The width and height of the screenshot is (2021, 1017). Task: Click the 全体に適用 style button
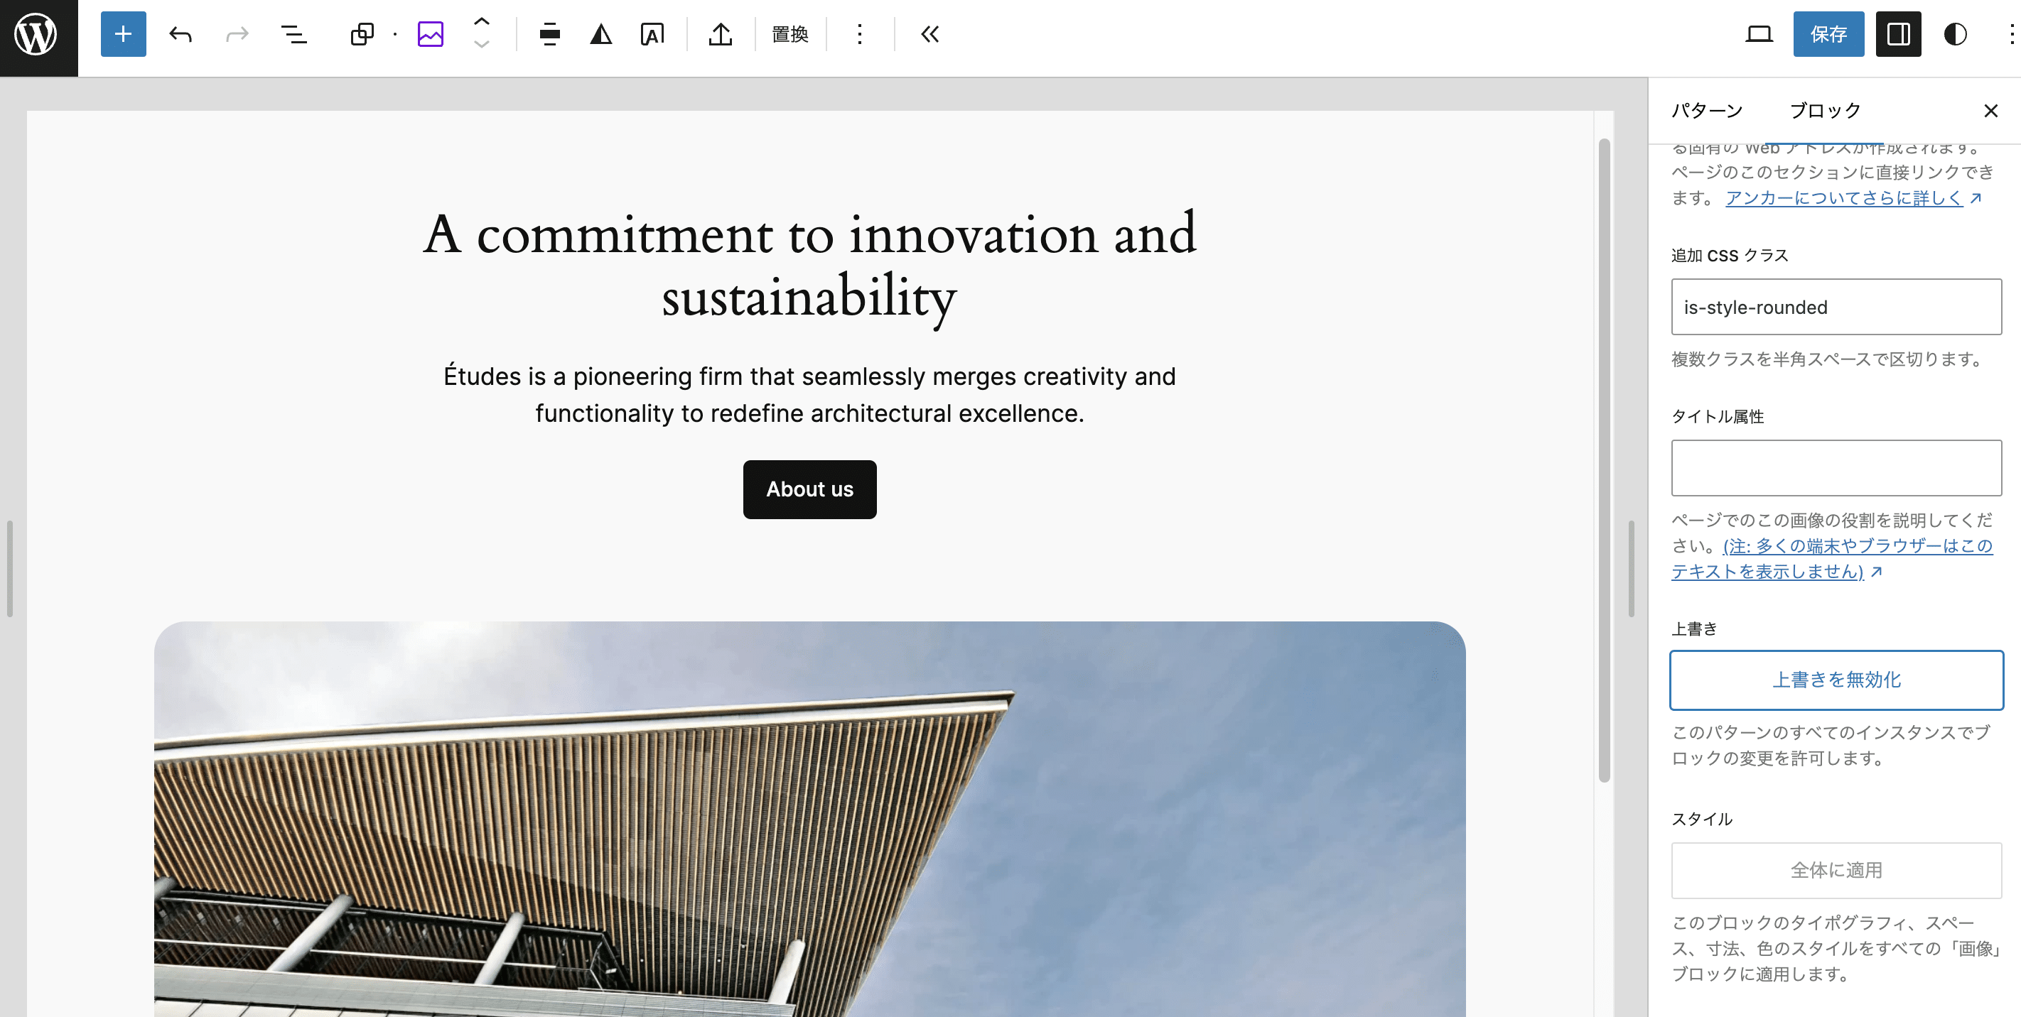tap(1836, 871)
